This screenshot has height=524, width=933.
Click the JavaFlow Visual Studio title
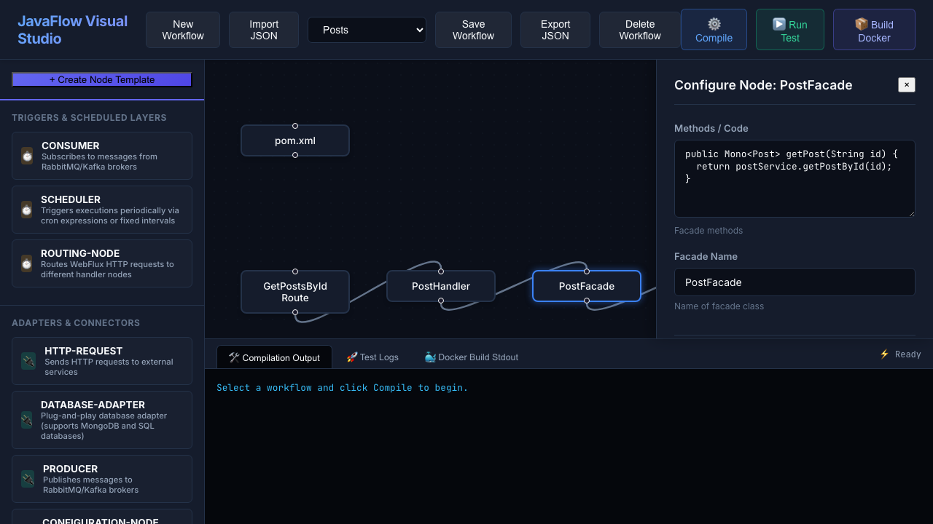point(73,30)
